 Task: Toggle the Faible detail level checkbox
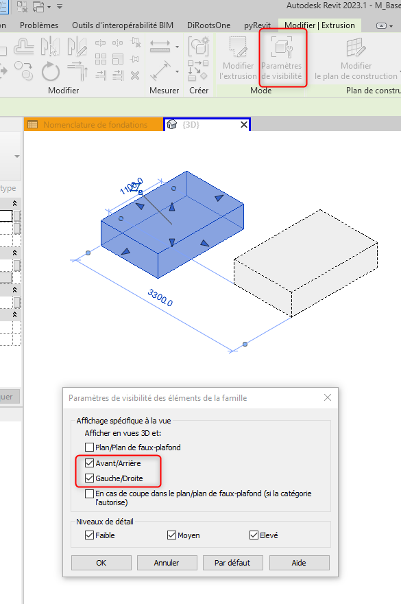click(89, 535)
